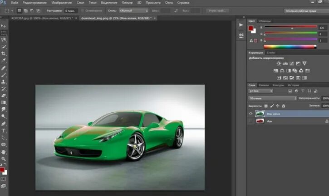The image size is (329, 196).
Task: Select the Dodge tool
Action: (x=3, y=116)
